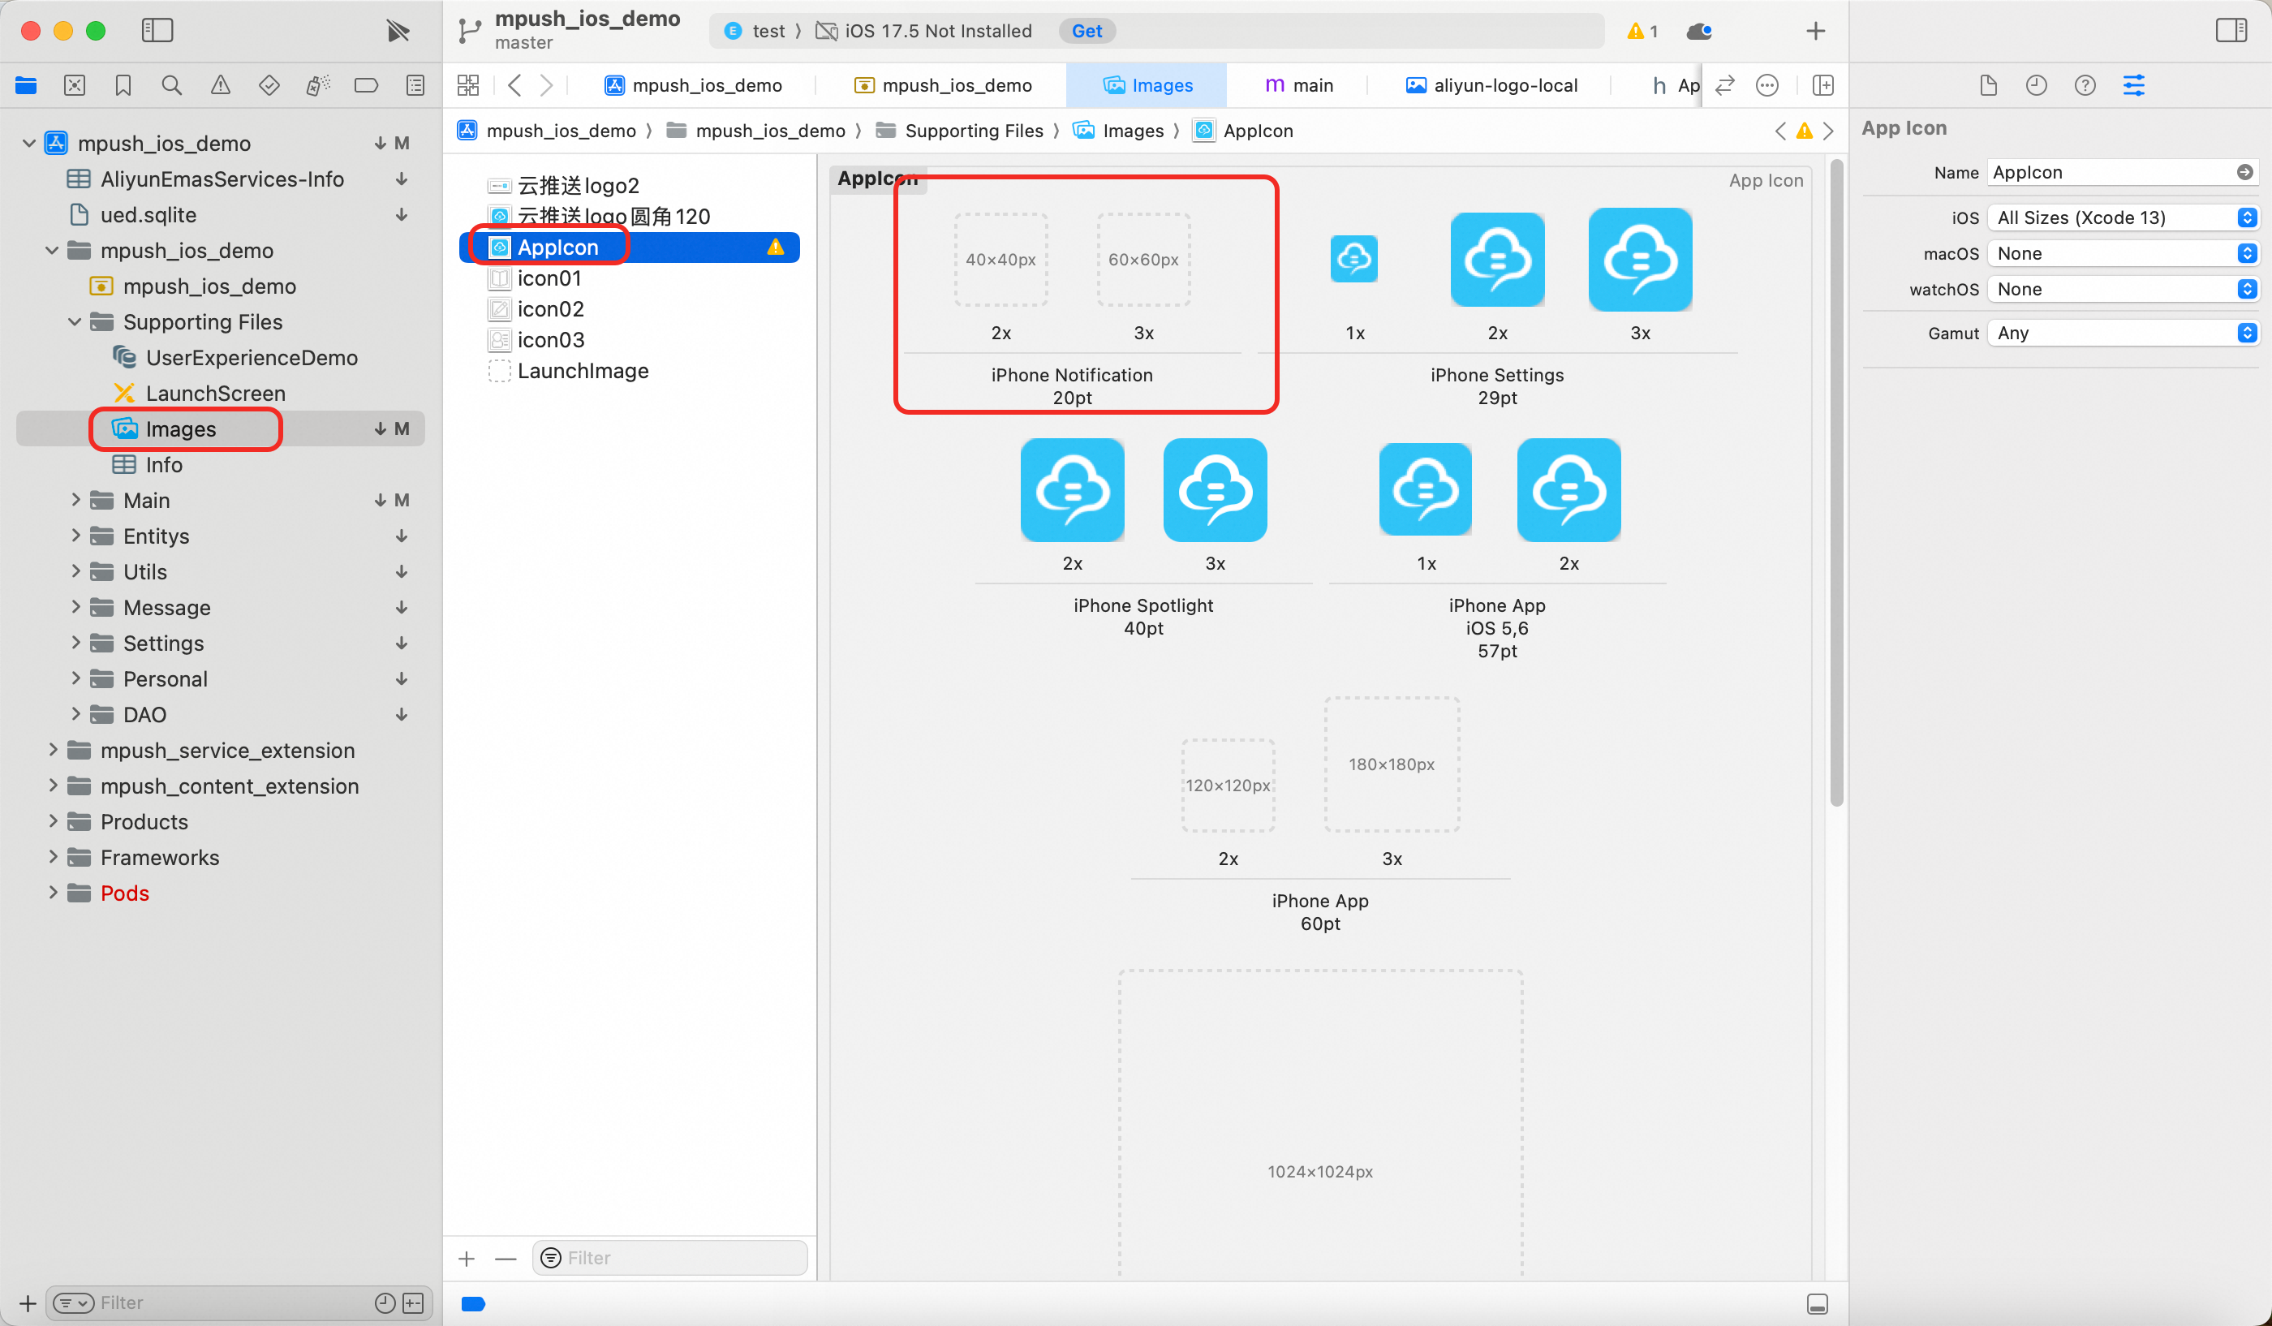Click the warning count indicator in toolbar
This screenshot has height=1326, width=2272.
click(x=1642, y=32)
